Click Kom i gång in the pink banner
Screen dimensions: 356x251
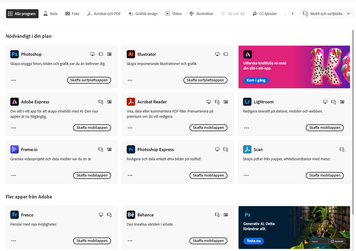tap(256, 80)
